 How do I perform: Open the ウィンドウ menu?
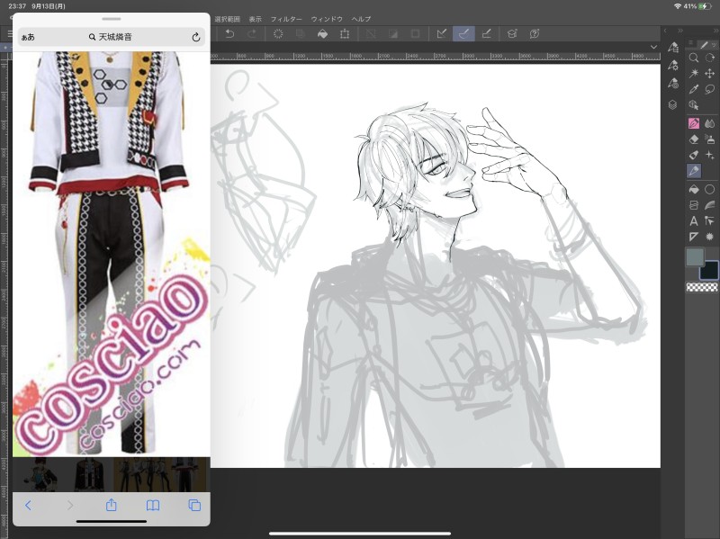[327, 19]
